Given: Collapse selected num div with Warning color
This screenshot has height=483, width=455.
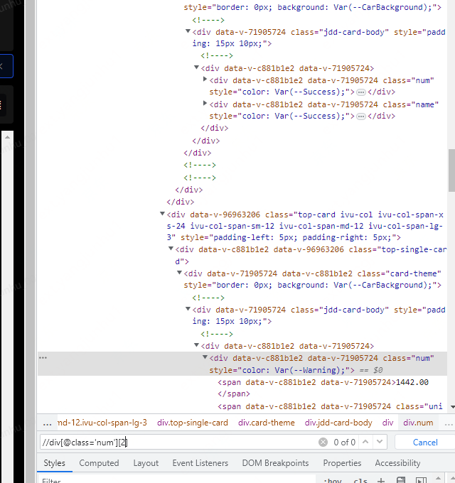Looking at the screenshot, I should [205, 358].
